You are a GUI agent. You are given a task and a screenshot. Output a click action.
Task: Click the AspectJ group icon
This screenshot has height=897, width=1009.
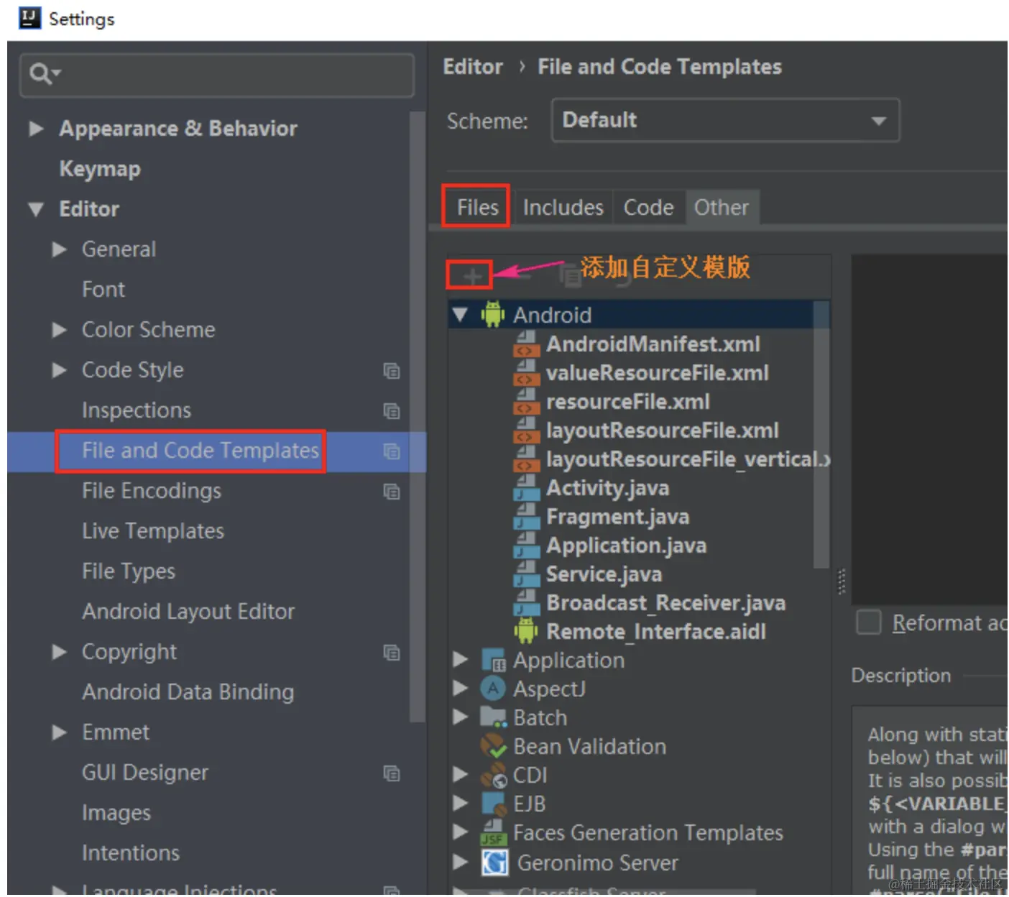click(493, 689)
